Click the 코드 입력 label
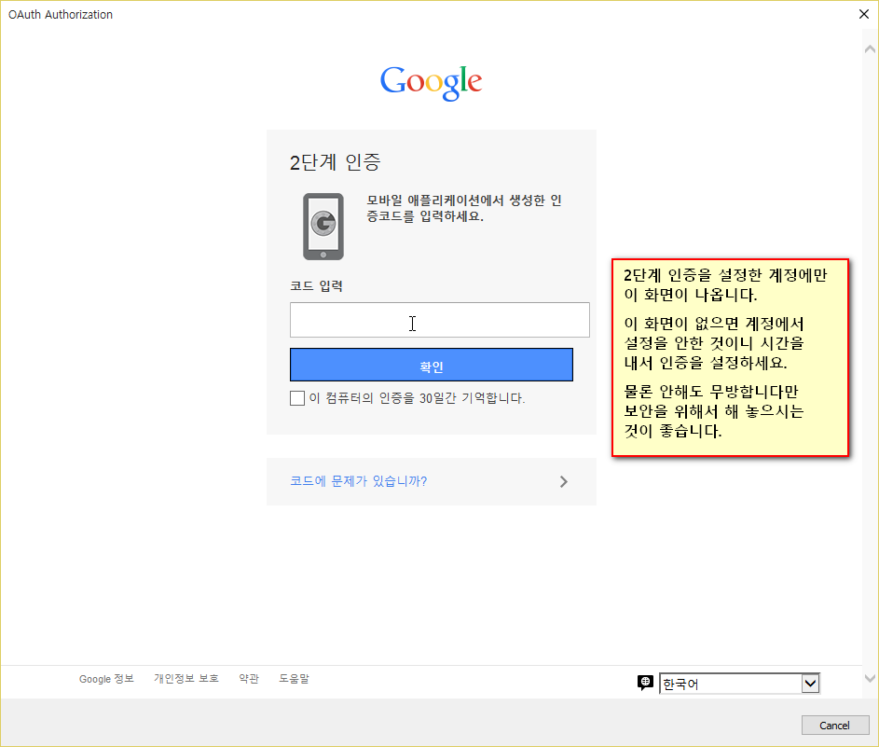Image resolution: width=879 pixels, height=747 pixels. [x=316, y=286]
